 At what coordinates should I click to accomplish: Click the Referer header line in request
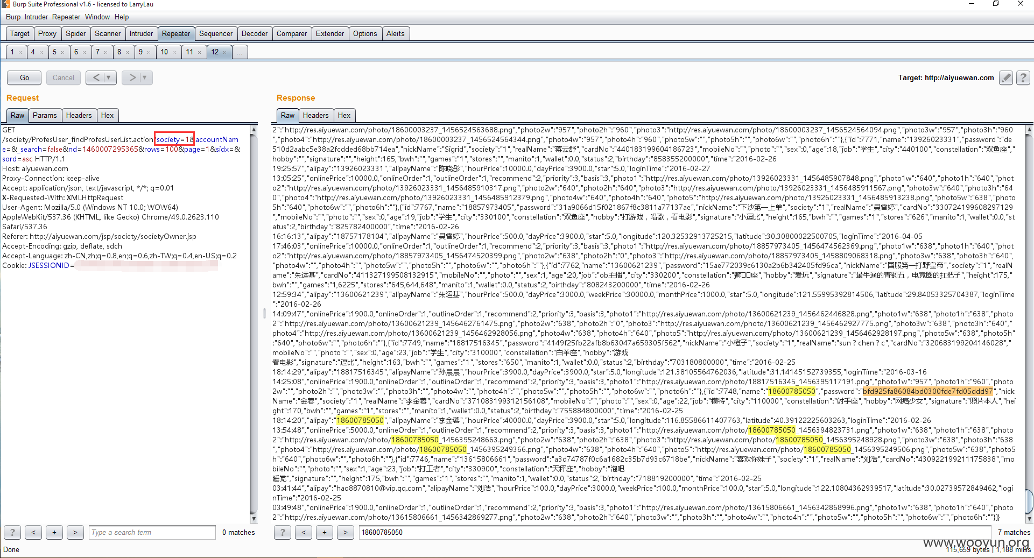pos(99,237)
